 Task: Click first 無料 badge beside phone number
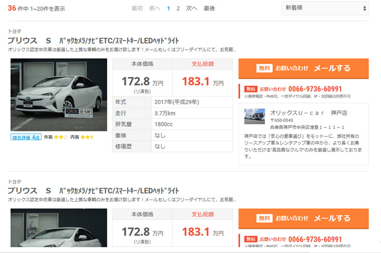tap(251, 89)
